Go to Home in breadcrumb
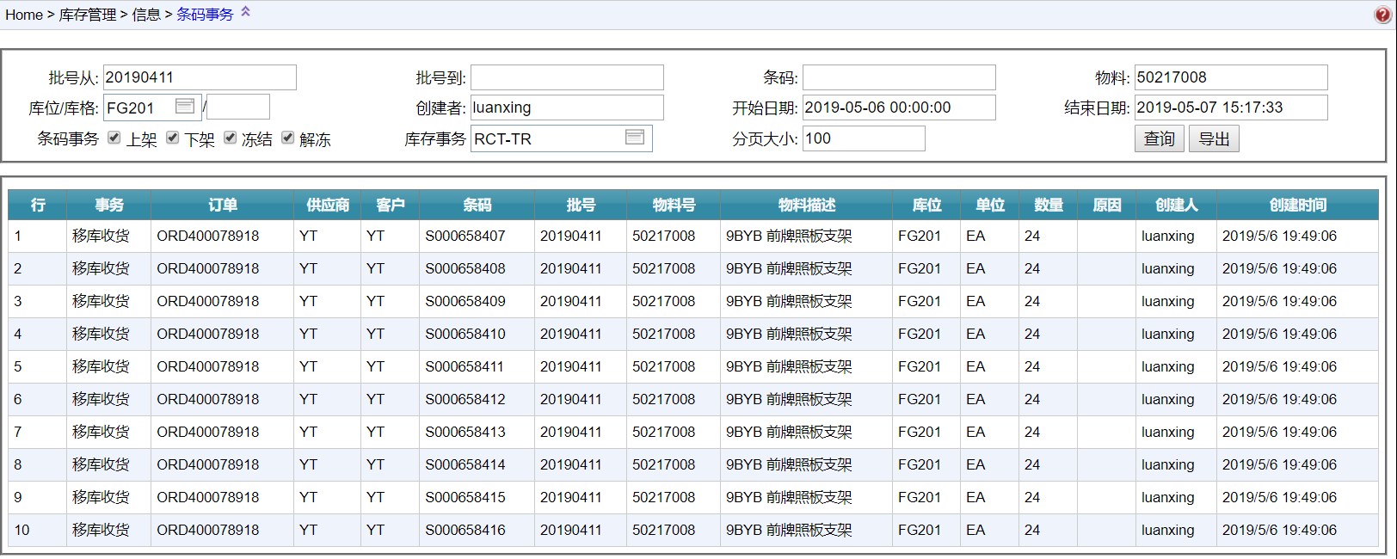 (23, 15)
